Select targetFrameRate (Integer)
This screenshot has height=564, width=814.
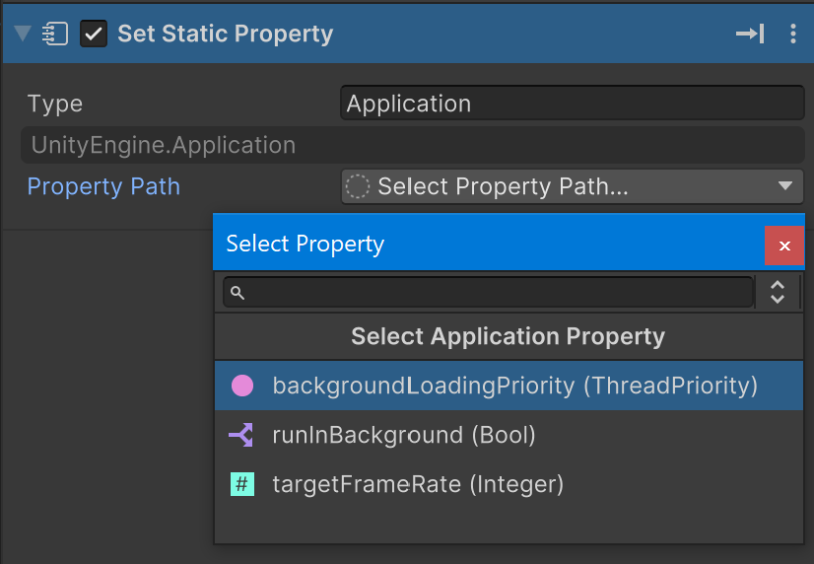point(509,484)
